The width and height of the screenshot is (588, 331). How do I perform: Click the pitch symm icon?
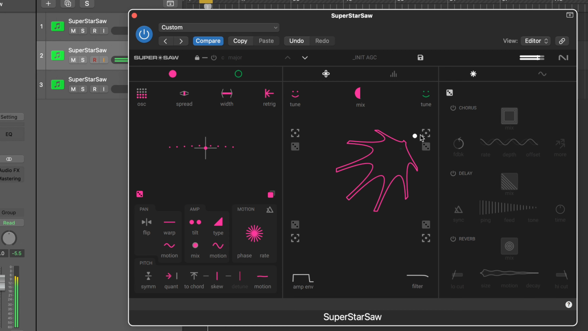point(148,276)
